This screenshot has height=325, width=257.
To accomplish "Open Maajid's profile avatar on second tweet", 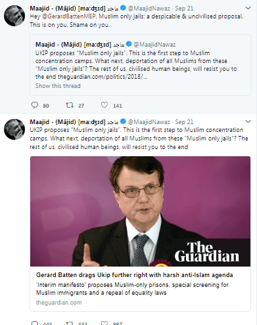I will (14, 129).
